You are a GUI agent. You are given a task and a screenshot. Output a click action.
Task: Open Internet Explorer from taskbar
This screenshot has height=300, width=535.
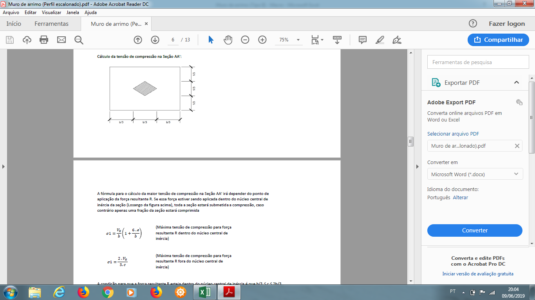(59, 292)
